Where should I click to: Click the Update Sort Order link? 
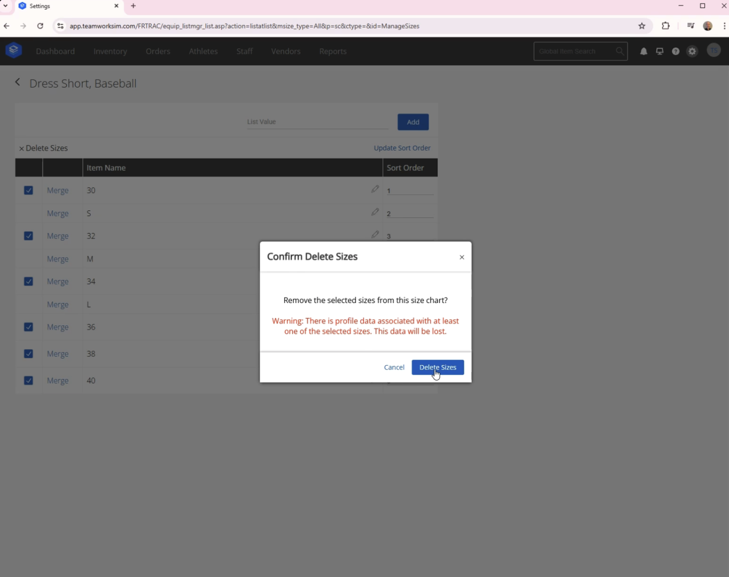(402, 148)
